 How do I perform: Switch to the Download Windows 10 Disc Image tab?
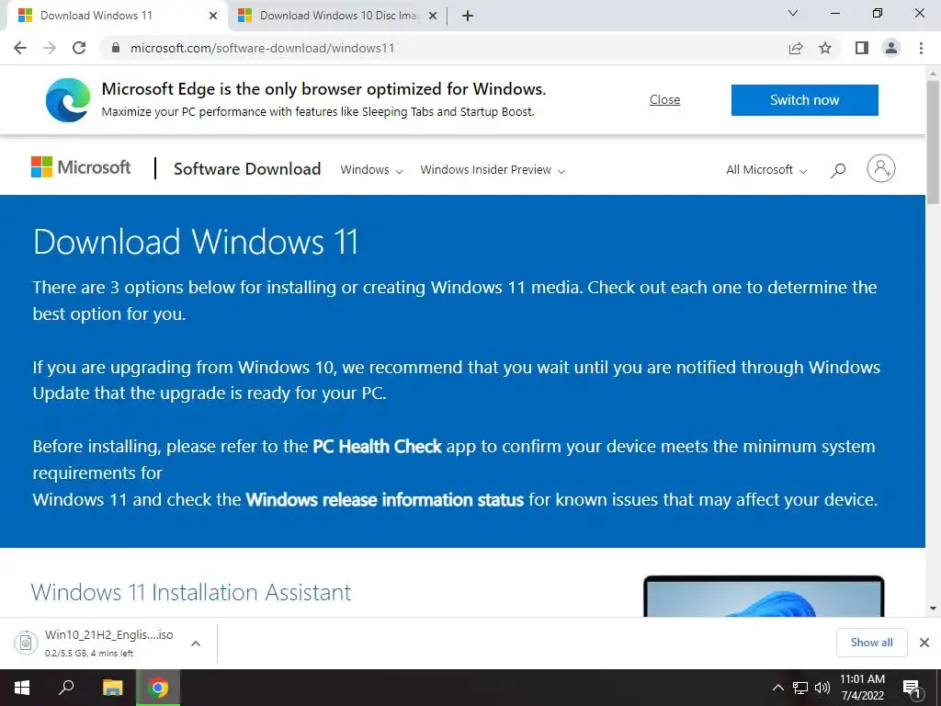pos(337,16)
